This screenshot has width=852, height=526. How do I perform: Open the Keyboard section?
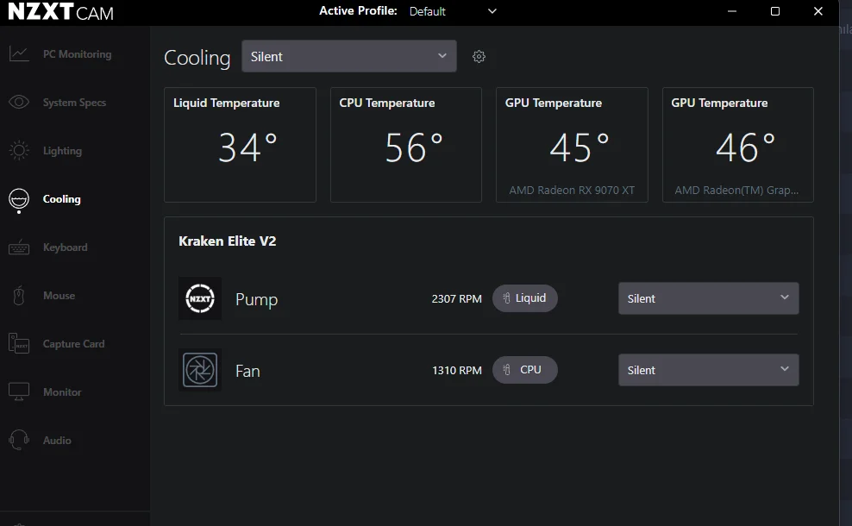point(66,247)
